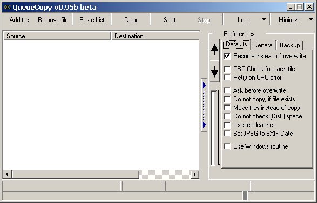Switch to the General preferences tab
This screenshot has height=203, width=317.
pos(264,45)
